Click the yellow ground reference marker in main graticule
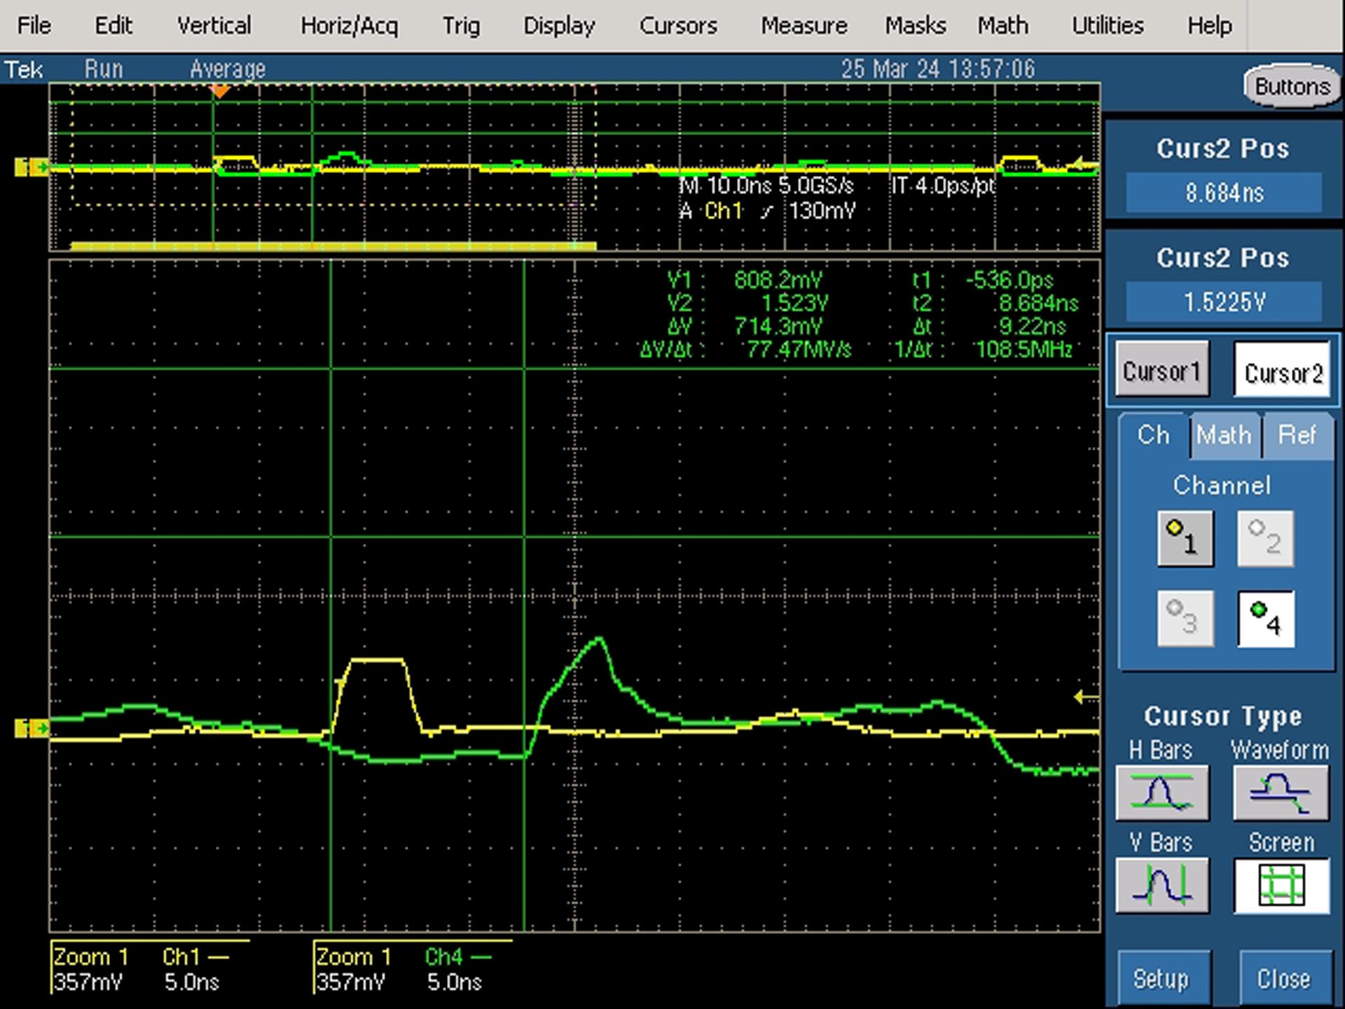This screenshot has height=1009, width=1345. (x=32, y=728)
